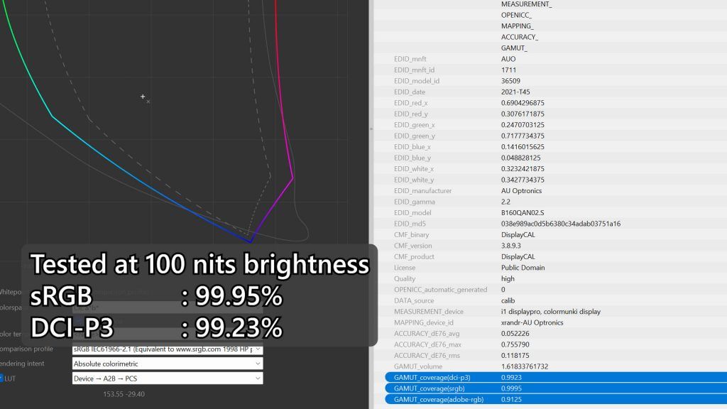Click the EDID_model value B160QAN02.S
This screenshot has width=727, height=409.
[523, 212]
